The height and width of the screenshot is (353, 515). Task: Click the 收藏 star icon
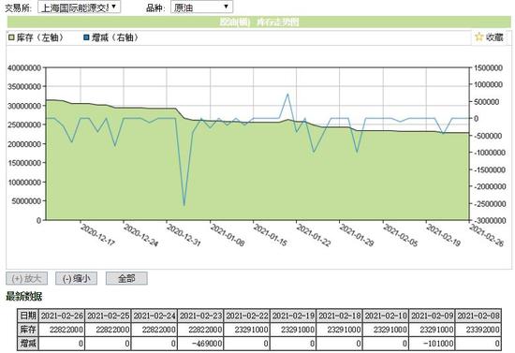(478, 37)
